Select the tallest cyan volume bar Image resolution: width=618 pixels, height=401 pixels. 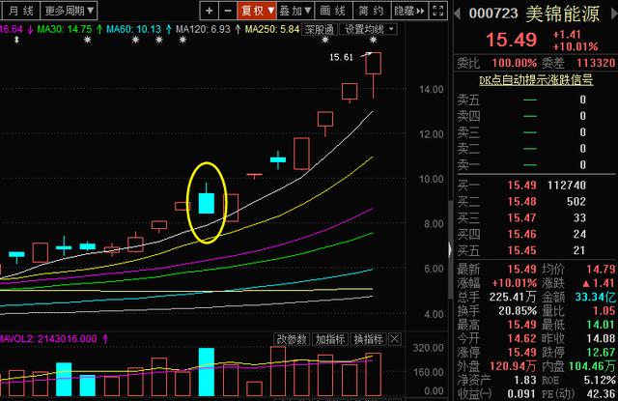pyautogui.click(x=207, y=372)
